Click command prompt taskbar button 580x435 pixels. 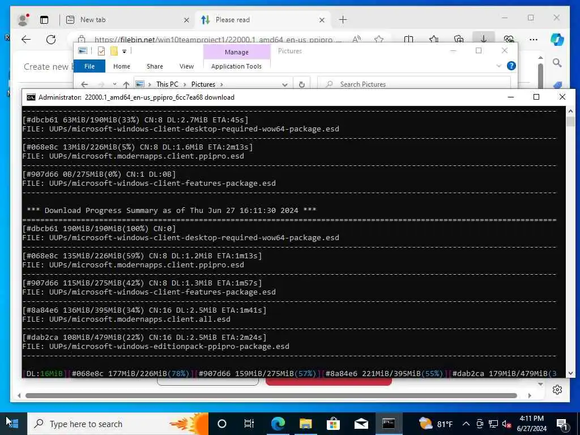pyautogui.click(x=389, y=424)
